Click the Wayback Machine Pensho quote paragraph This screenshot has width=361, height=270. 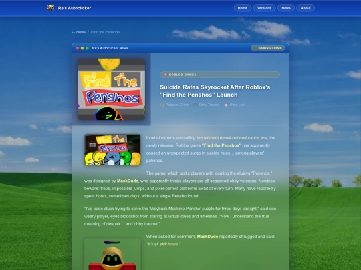click(x=180, y=216)
